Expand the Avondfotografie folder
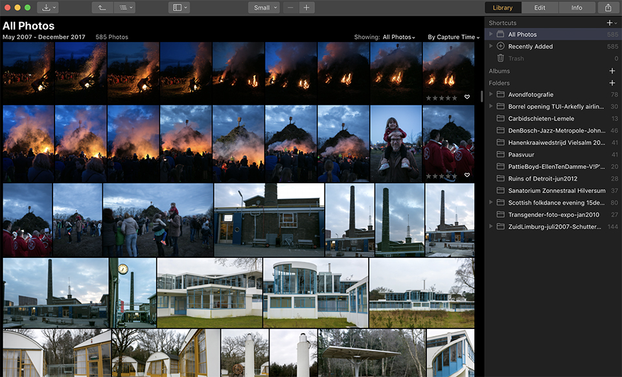The height and width of the screenshot is (377, 622). pos(491,95)
